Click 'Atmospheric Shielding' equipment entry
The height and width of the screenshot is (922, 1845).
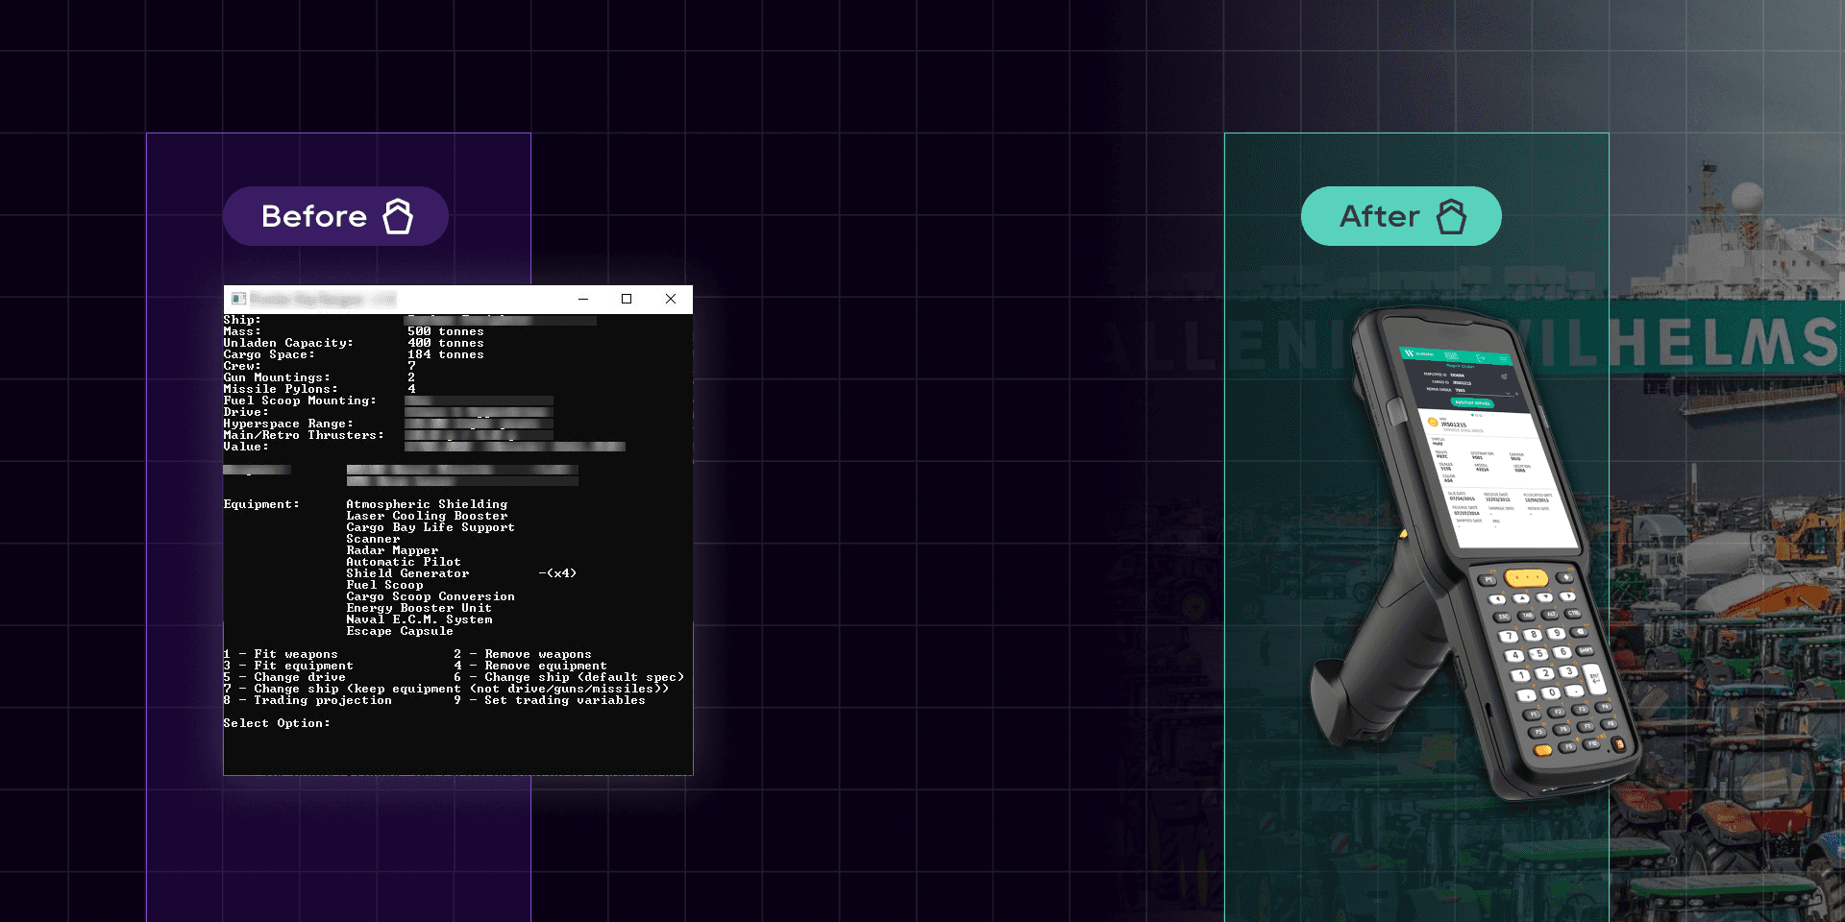tap(427, 504)
